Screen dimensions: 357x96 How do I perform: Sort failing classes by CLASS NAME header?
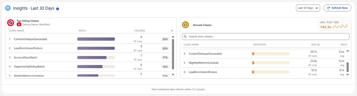16,31
